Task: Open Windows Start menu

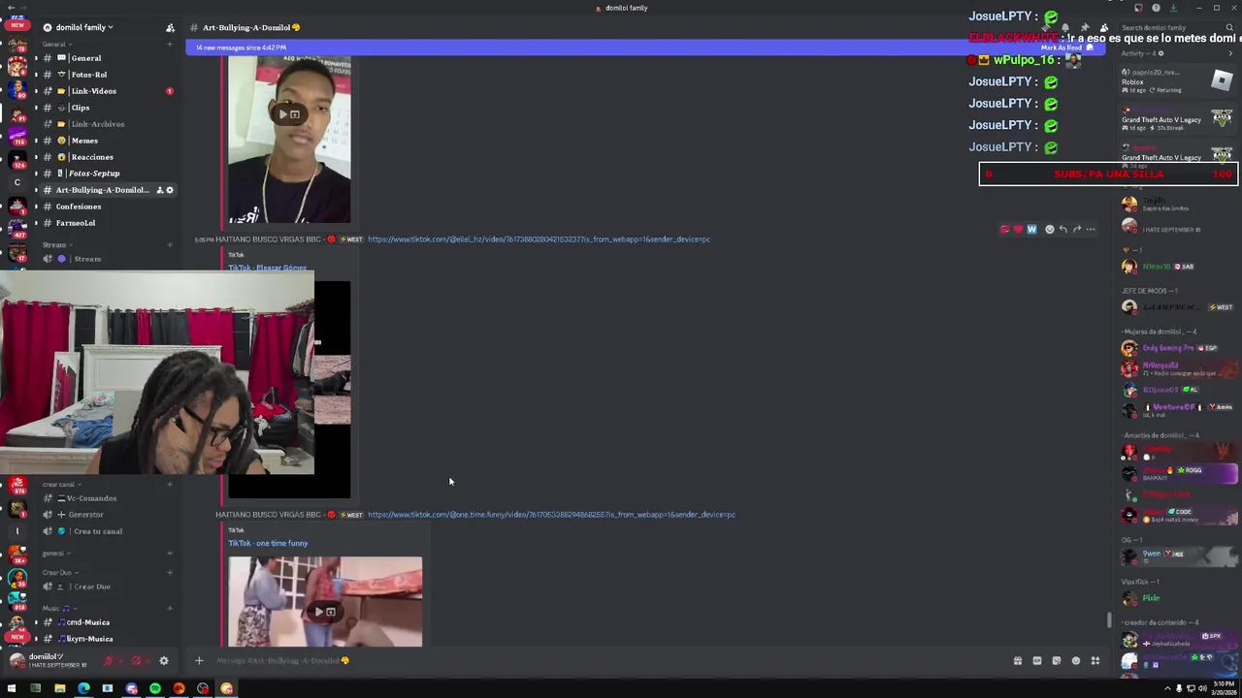Action: [x=12, y=688]
